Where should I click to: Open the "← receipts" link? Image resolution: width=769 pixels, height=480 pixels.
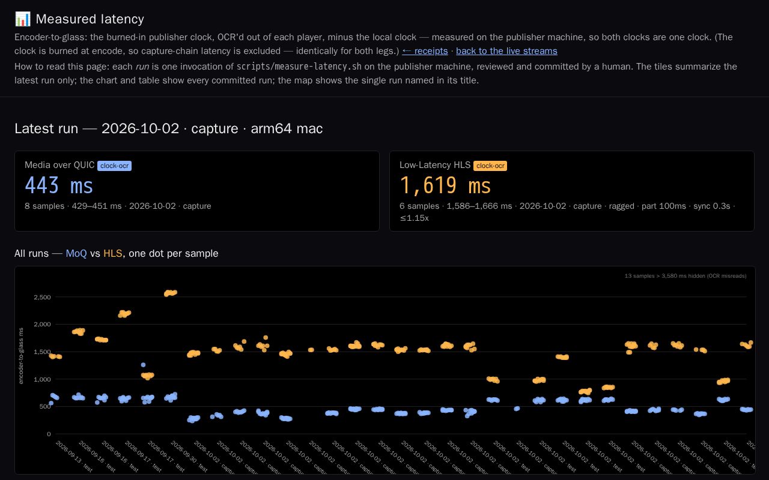point(425,51)
